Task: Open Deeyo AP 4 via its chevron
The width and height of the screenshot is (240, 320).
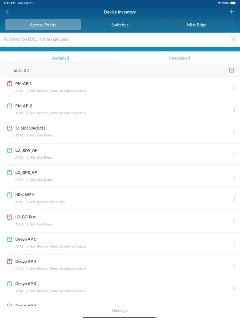Action: [x=234, y=266]
